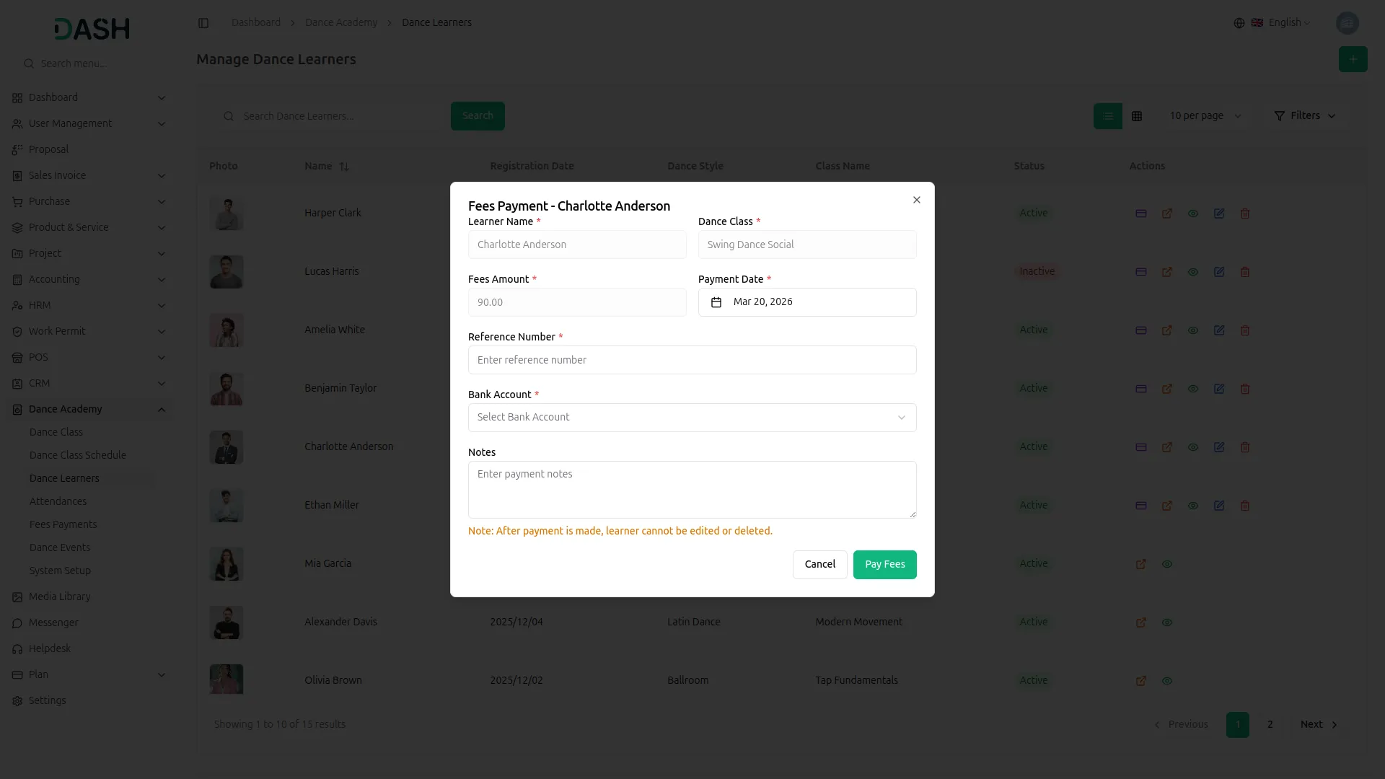View details eye icon for Olivia Brown
This screenshot has width=1385, height=779.
[x=1166, y=681]
